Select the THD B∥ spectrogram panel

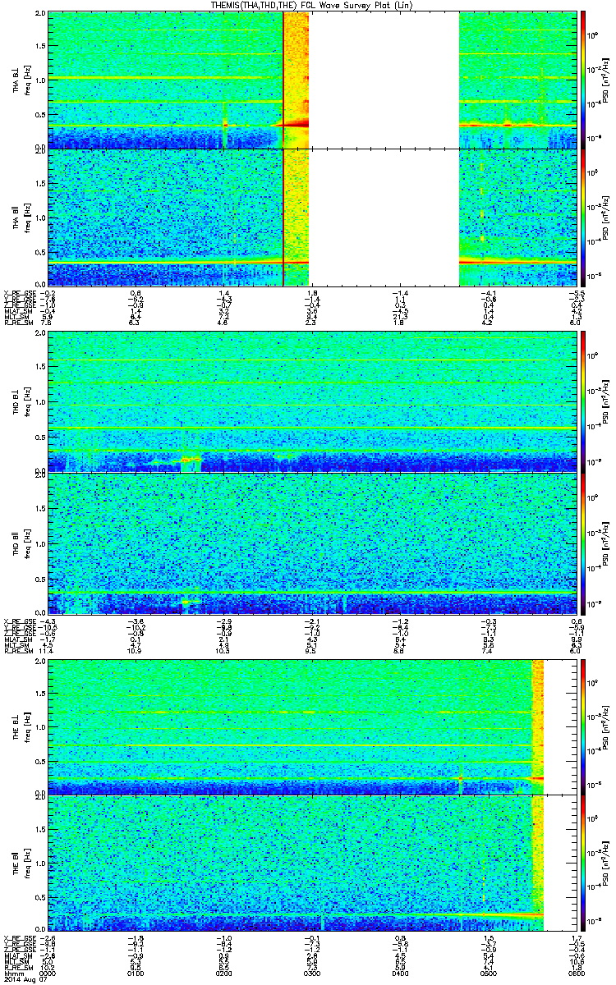pyautogui.click(x=310, y=543)
